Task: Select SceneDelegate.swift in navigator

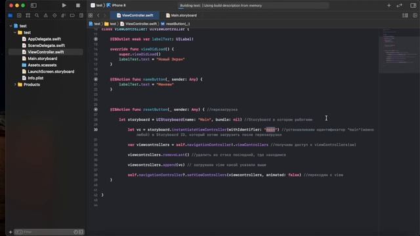Action: (x=45, y=45)
